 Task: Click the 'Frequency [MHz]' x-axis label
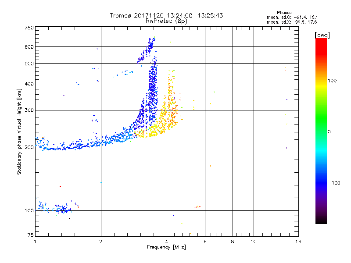[166, 247]
